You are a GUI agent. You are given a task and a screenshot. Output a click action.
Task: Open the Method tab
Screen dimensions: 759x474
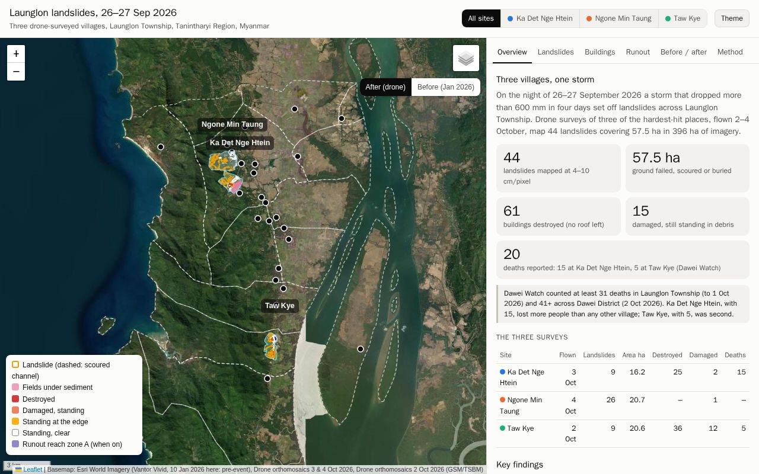730,52
